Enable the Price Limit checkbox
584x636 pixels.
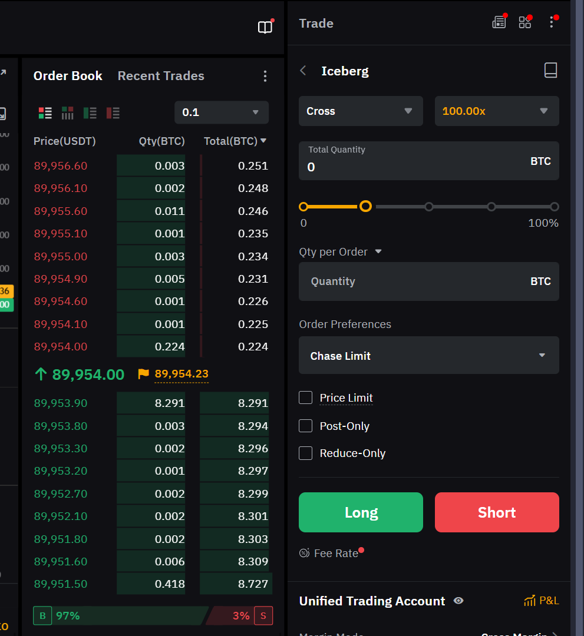point(305,397)
